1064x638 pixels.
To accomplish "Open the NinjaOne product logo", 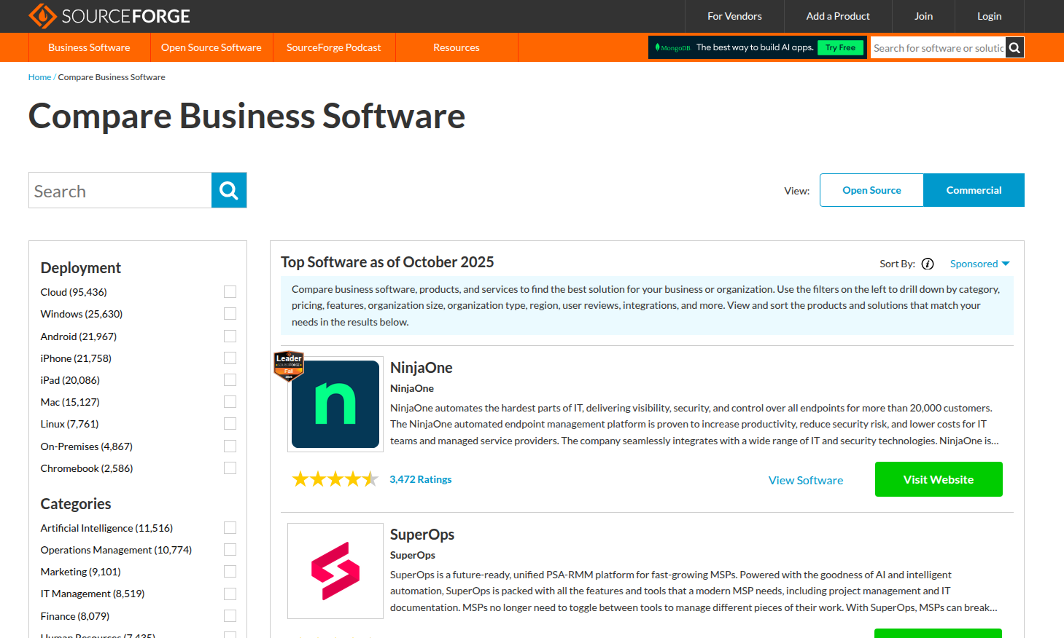I will pyautogui.click(x=335, y=404).
